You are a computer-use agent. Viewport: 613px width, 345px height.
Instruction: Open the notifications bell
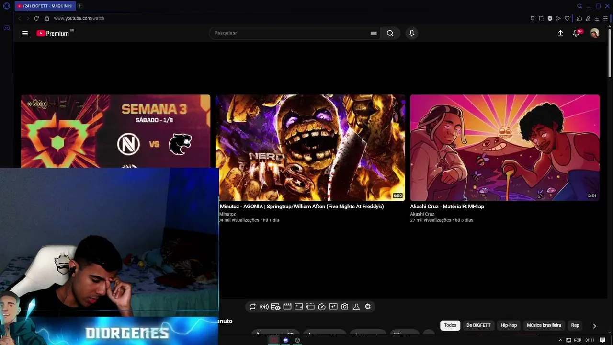click(x=576, y=33)
